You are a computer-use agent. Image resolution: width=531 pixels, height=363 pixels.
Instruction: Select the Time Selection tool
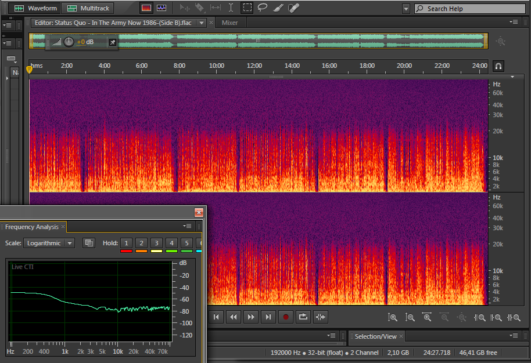[231, 8]
